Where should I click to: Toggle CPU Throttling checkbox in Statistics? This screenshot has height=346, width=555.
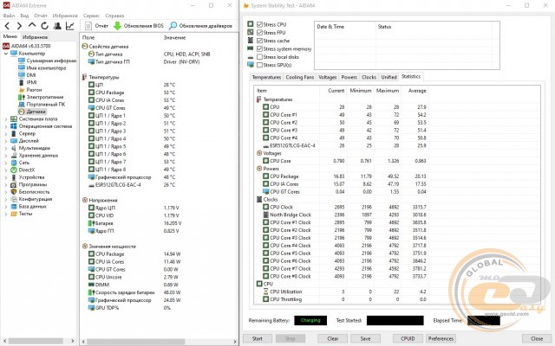pos(266,299)
